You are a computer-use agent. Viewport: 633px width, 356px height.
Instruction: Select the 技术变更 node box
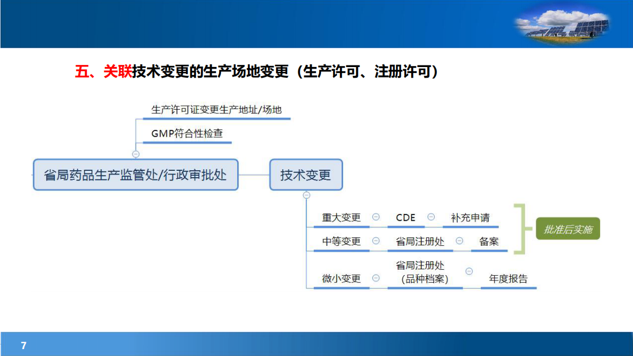[306, 175]
